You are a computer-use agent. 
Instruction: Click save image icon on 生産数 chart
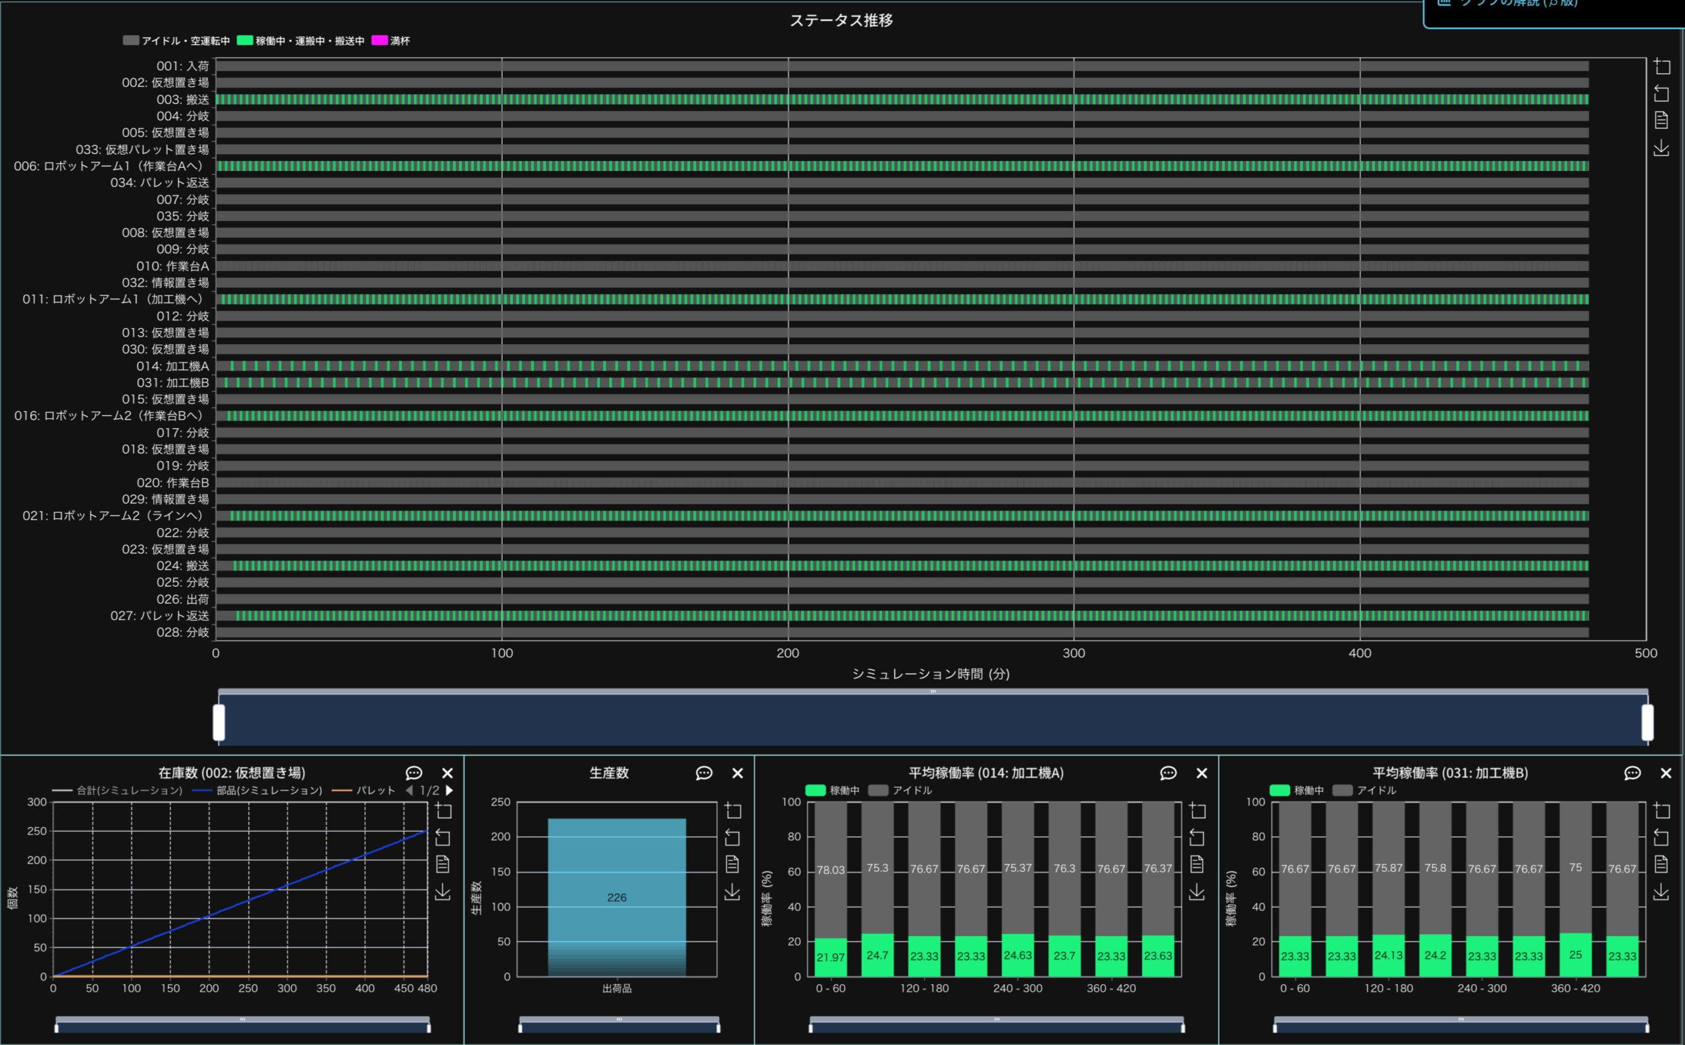[733, 892]
